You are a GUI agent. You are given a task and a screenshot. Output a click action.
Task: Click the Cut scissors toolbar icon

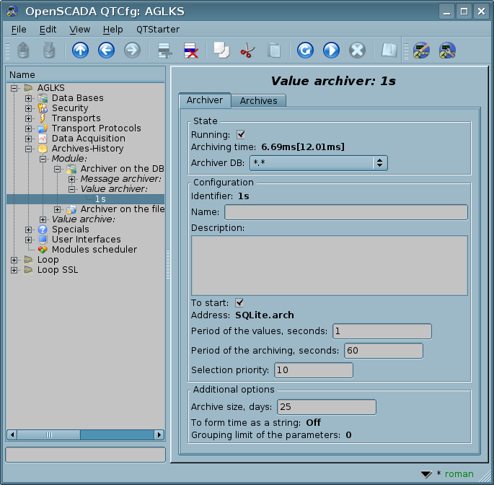coord(247,51)
